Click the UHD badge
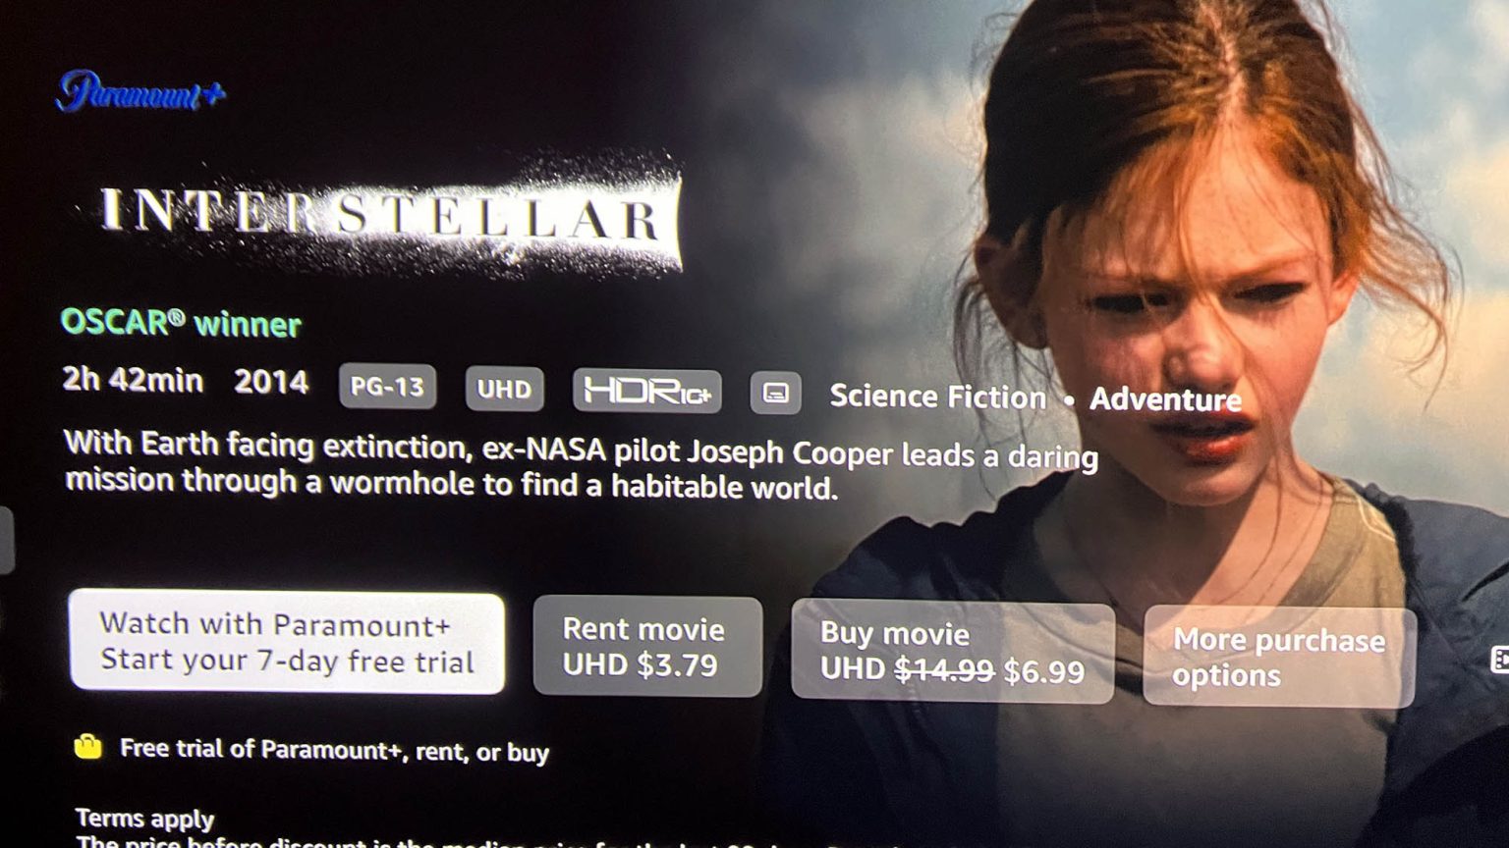Screen dimensions: 1509x848 tap(504, 389)
